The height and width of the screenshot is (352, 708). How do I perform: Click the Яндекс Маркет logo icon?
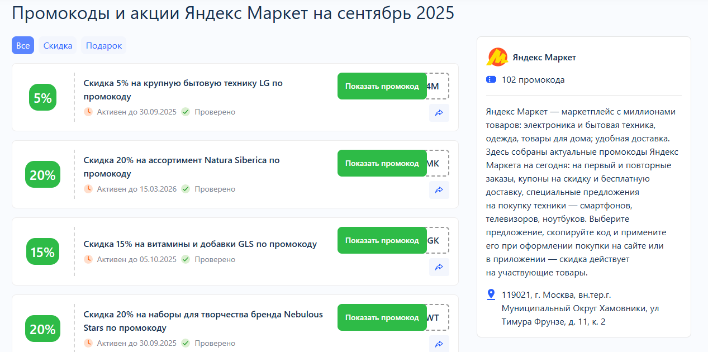(496, 57)
